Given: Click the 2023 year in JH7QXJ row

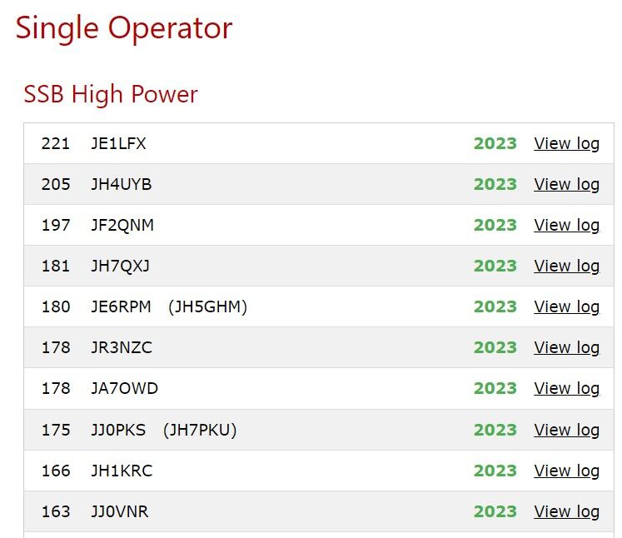Looking at the screenshot, I should pos(495,267).
